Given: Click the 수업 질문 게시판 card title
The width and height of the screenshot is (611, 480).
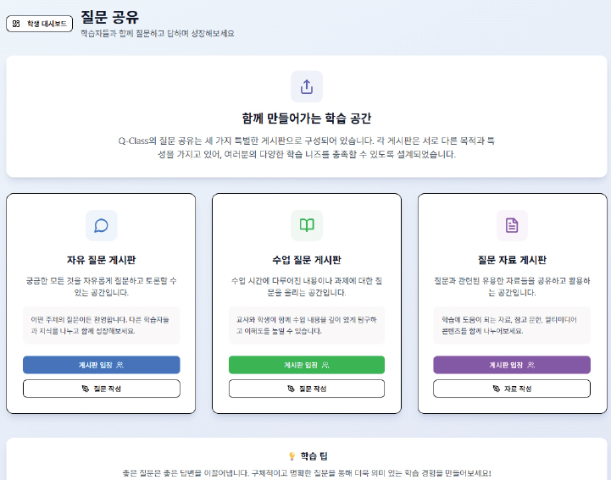Looking at the screenshot, I should (306, 260).
